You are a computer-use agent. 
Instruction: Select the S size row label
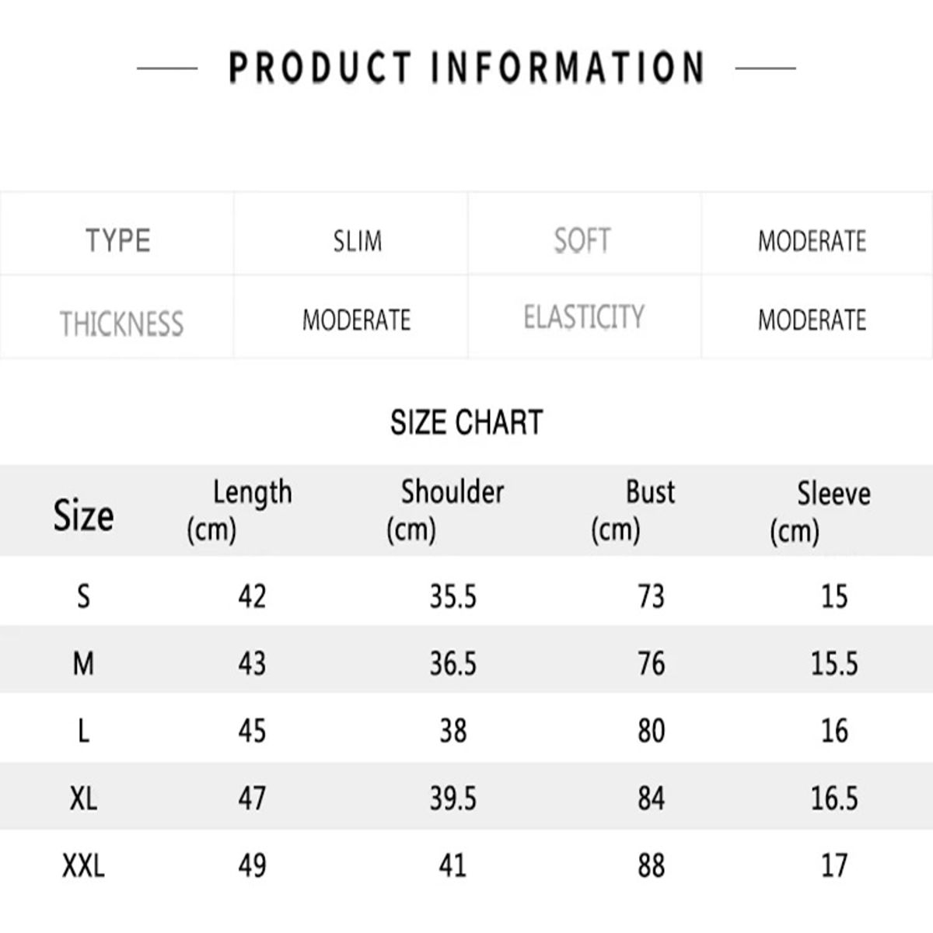point(83,596)
